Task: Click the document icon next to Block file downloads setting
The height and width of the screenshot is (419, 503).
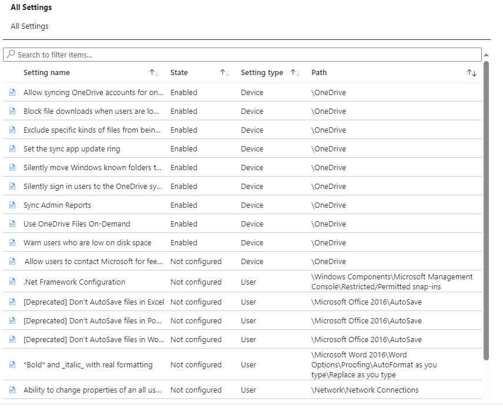Action: click(x=12, y=111)
